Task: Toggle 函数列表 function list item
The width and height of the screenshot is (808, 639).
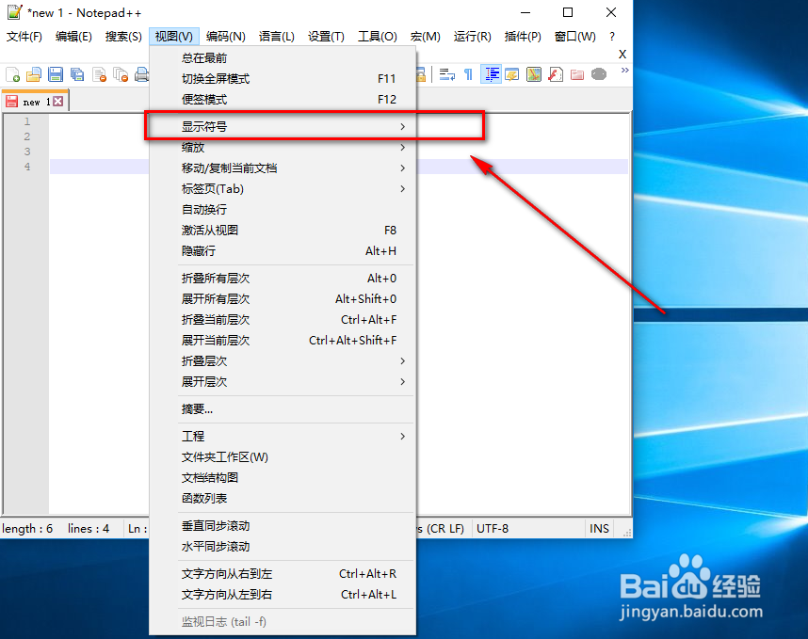Action: pyautogui.click(x=283, y=498)
